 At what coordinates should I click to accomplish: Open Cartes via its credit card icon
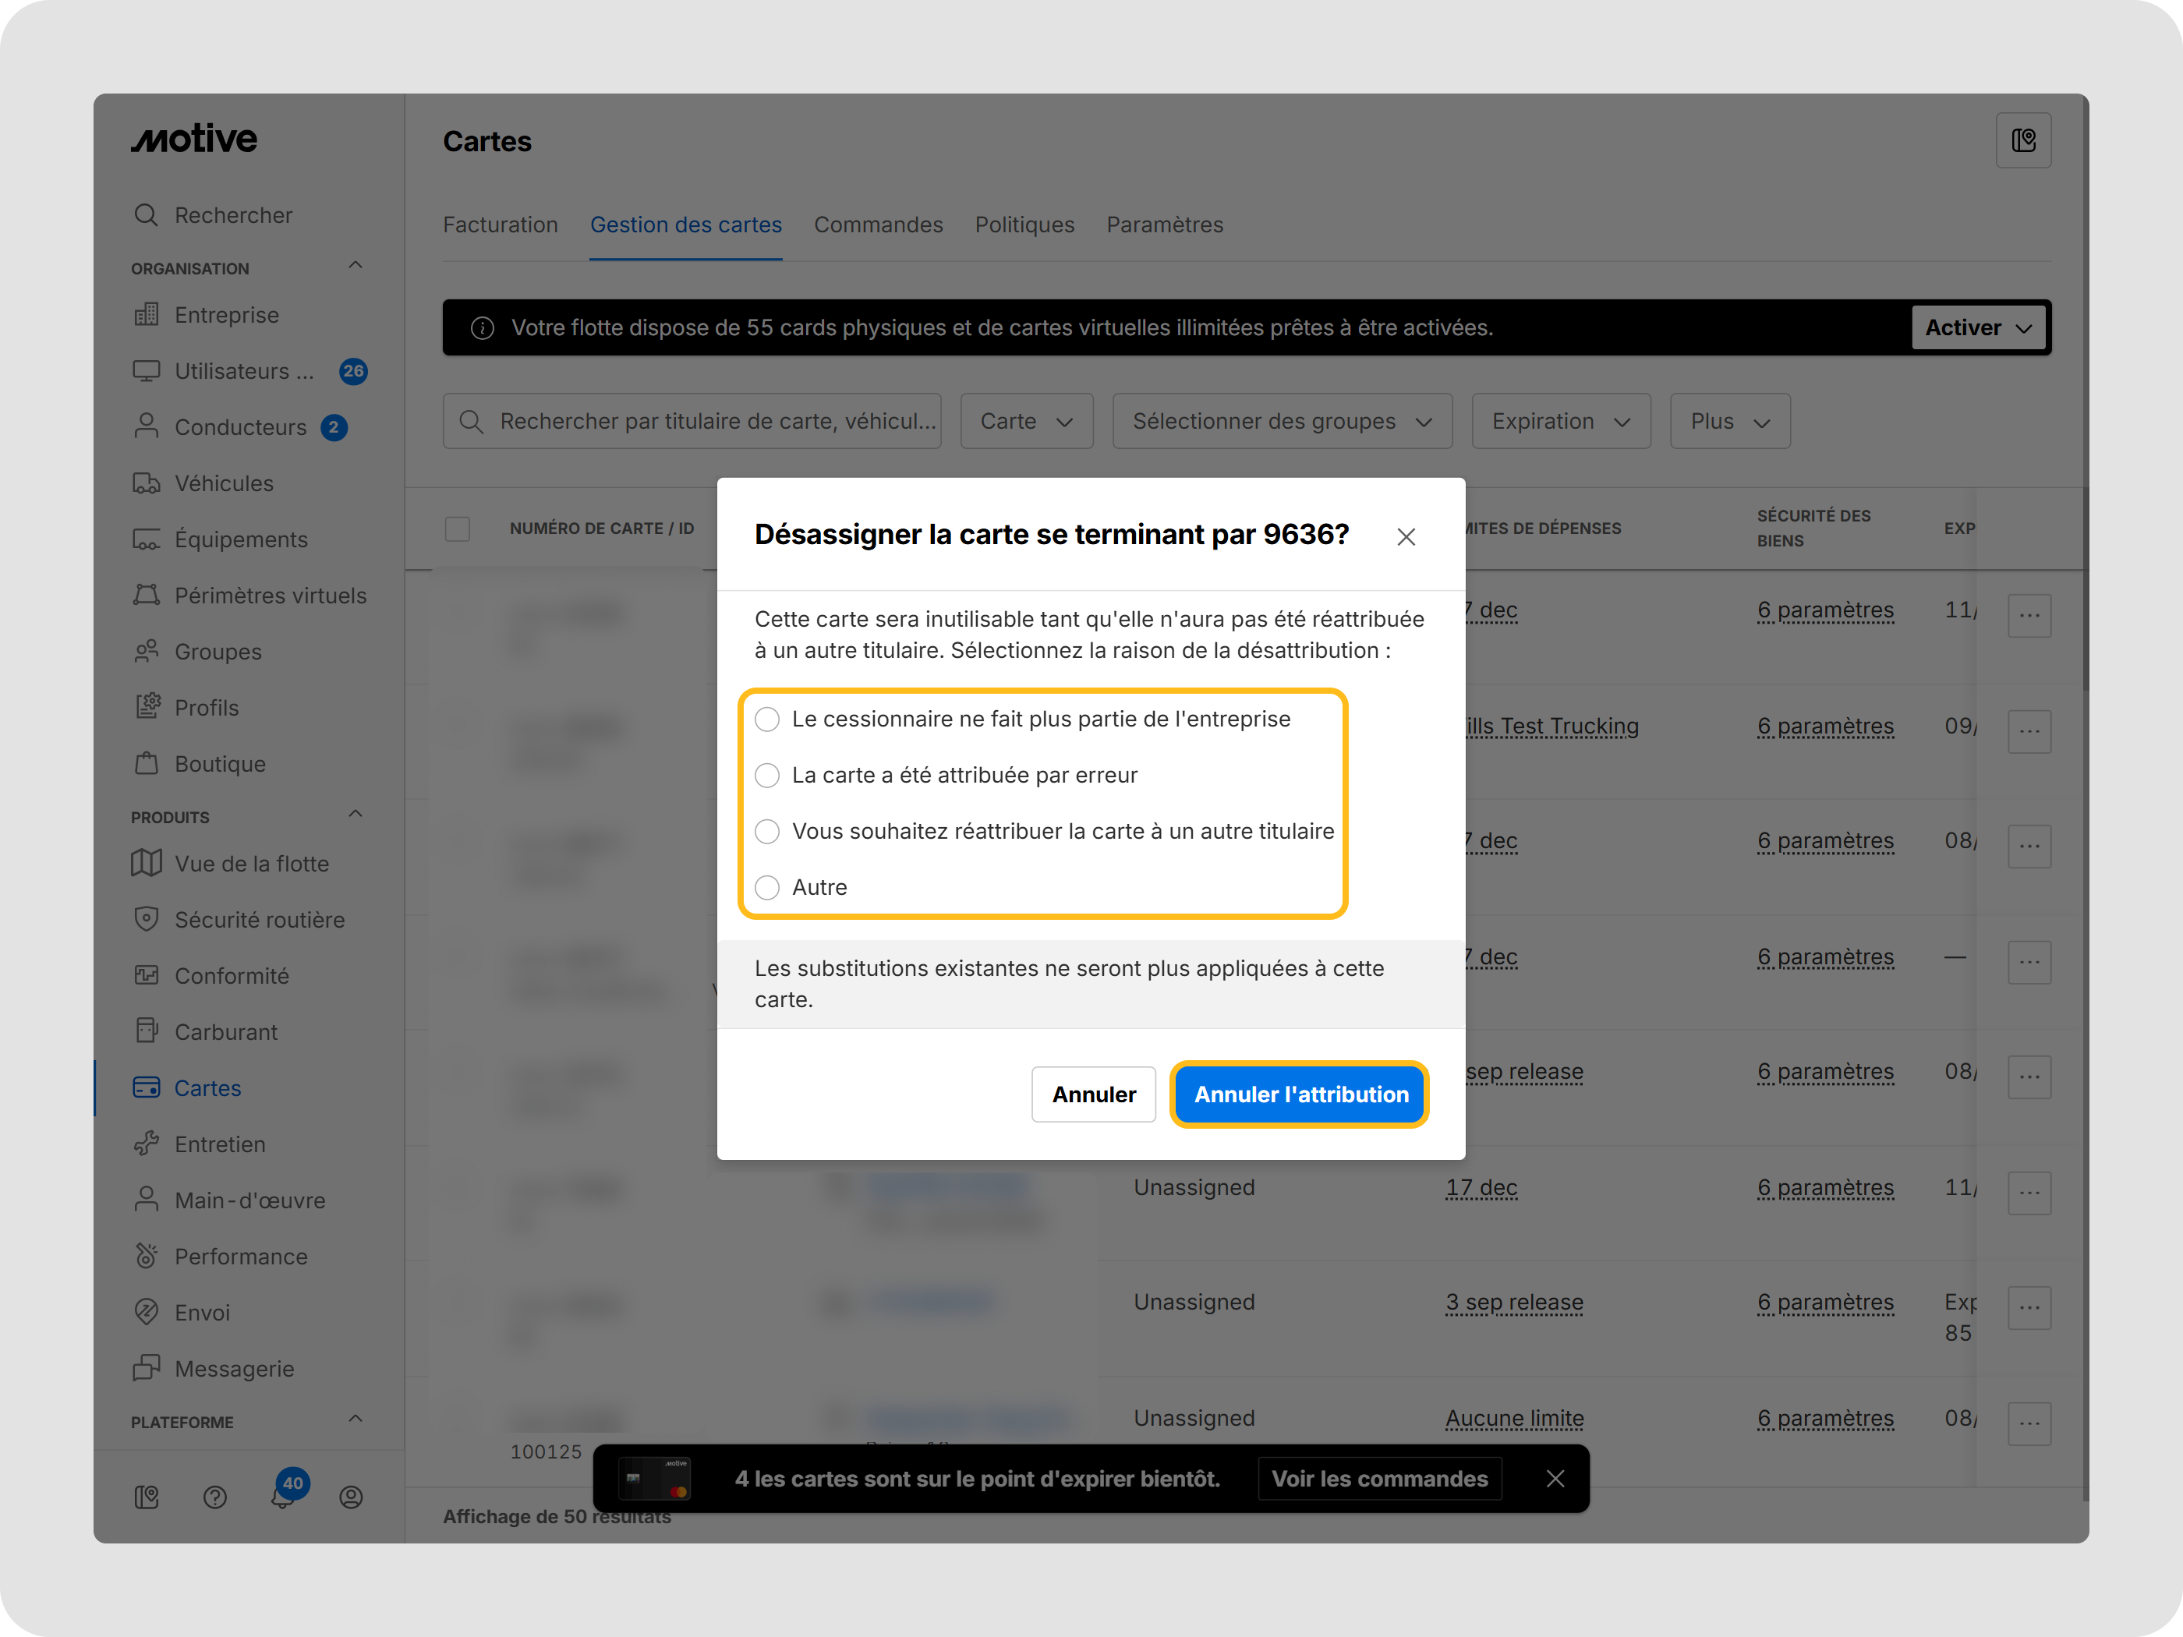146,1087
